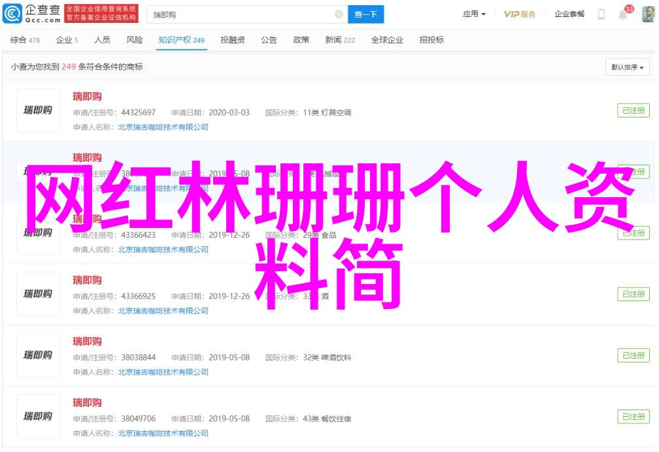Open applicant link in 44325697 trademark row
The height and width of the screenshot is (452, 659).
click(x=163, y=127)
